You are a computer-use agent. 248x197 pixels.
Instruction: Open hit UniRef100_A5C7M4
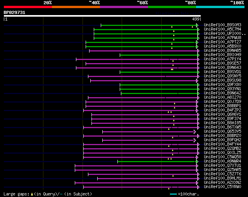pos(222,29)
